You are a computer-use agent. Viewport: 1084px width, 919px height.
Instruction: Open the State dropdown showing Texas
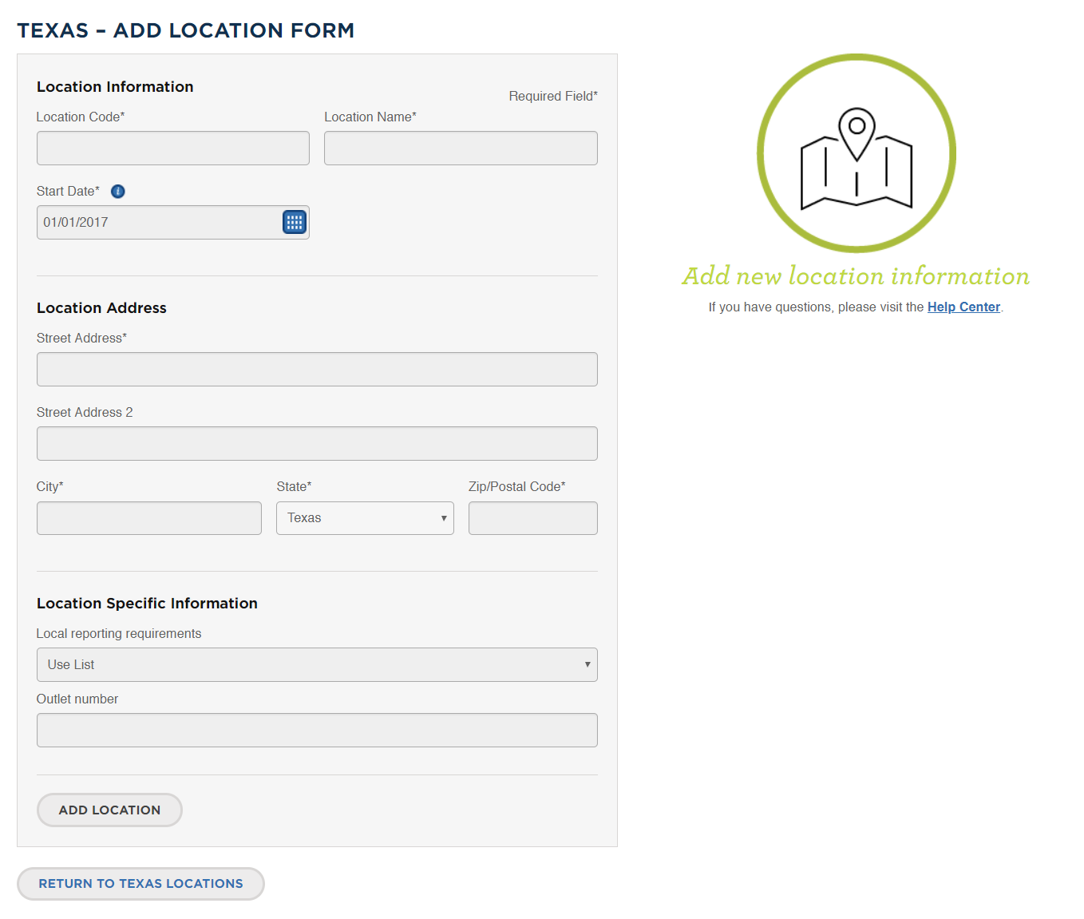365,518
